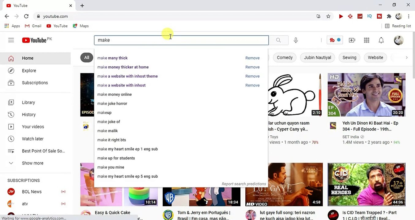
Task: Remove 'make a website with inhost' suggestion
Action: coord(252,85)
